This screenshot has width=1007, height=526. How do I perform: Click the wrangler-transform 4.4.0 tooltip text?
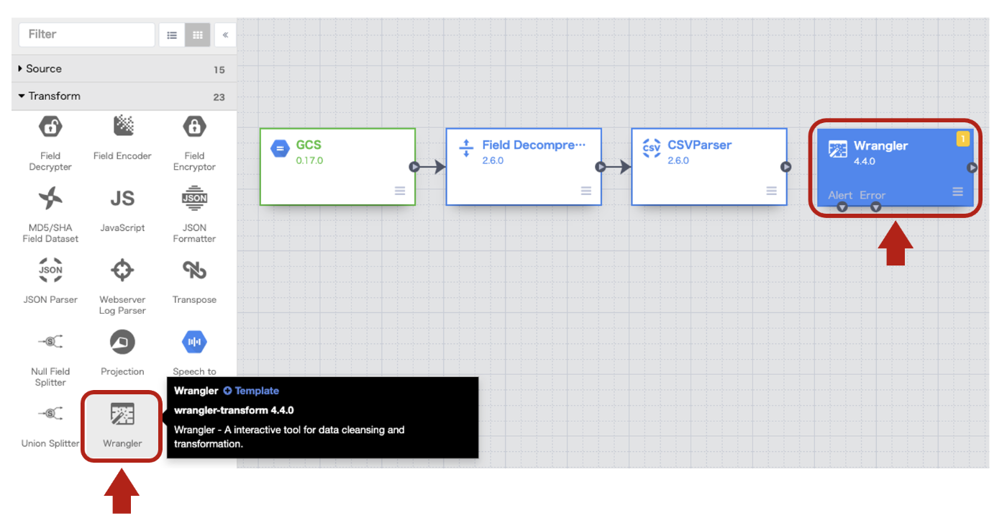tap(234, 410)
